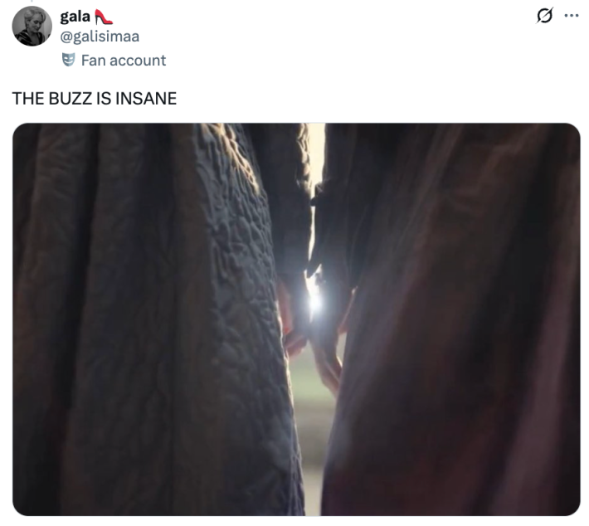Click the word BUZZ in the post
The width and height of the screenshot is (589, 526).
coord(71,99)
